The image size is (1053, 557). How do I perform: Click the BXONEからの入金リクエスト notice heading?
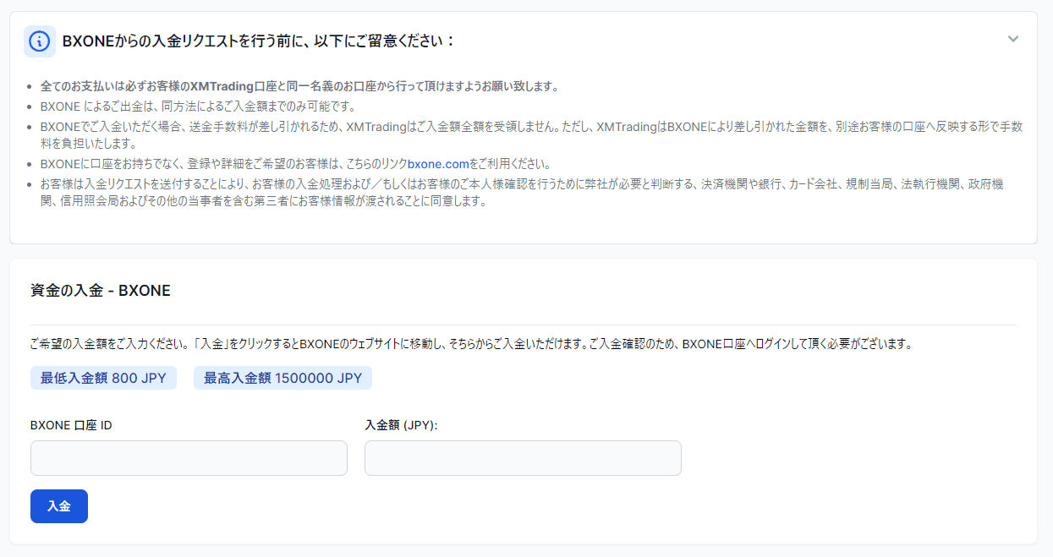click(x=259, y=41)
